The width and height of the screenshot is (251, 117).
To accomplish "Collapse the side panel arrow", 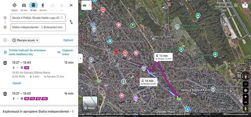I will [80, 59].
